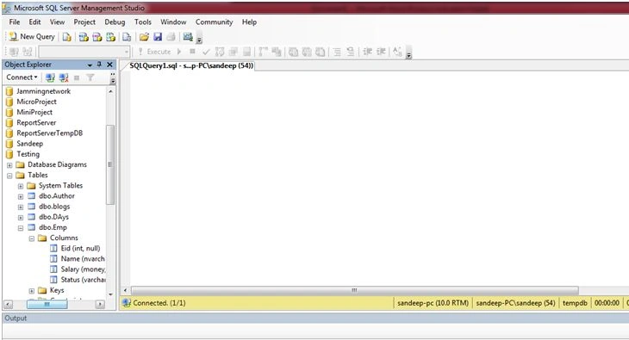The image size is (629, 340).
Task: Click the Filter funnel icon
Action: tap(90, 77)
